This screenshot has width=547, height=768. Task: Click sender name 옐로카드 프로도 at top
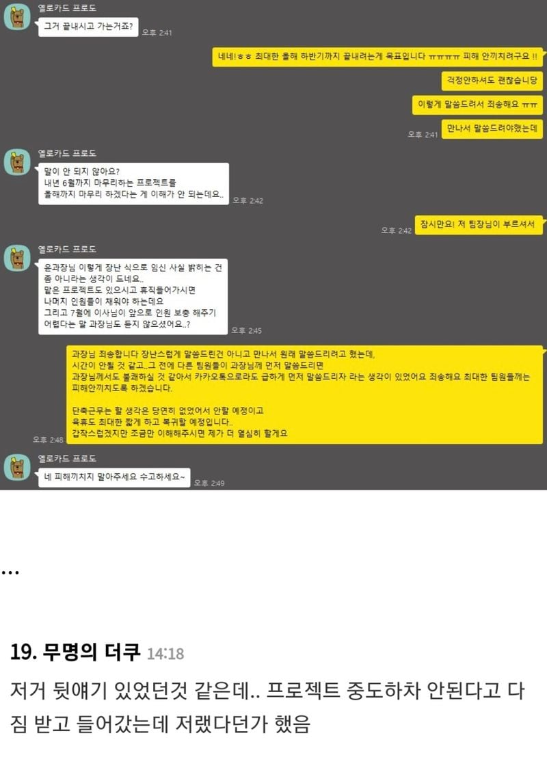pos(67,8)
